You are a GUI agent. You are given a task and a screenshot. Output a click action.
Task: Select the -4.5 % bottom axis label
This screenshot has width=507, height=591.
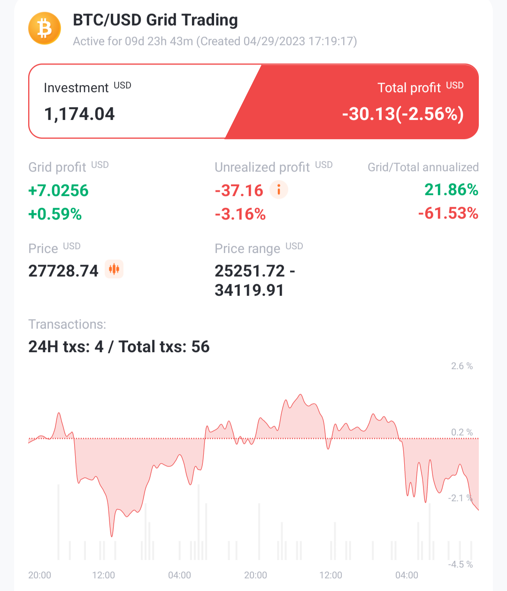pyautogui.click(x=460, y=564)
